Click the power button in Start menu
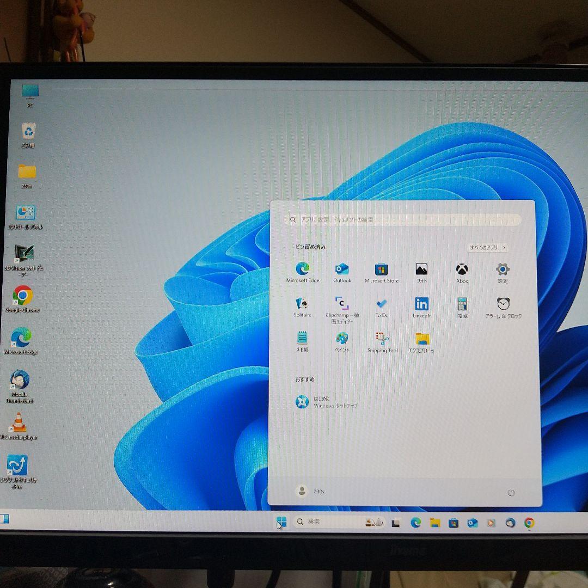The height and width of the screenshot is (588, 588). 511,492
